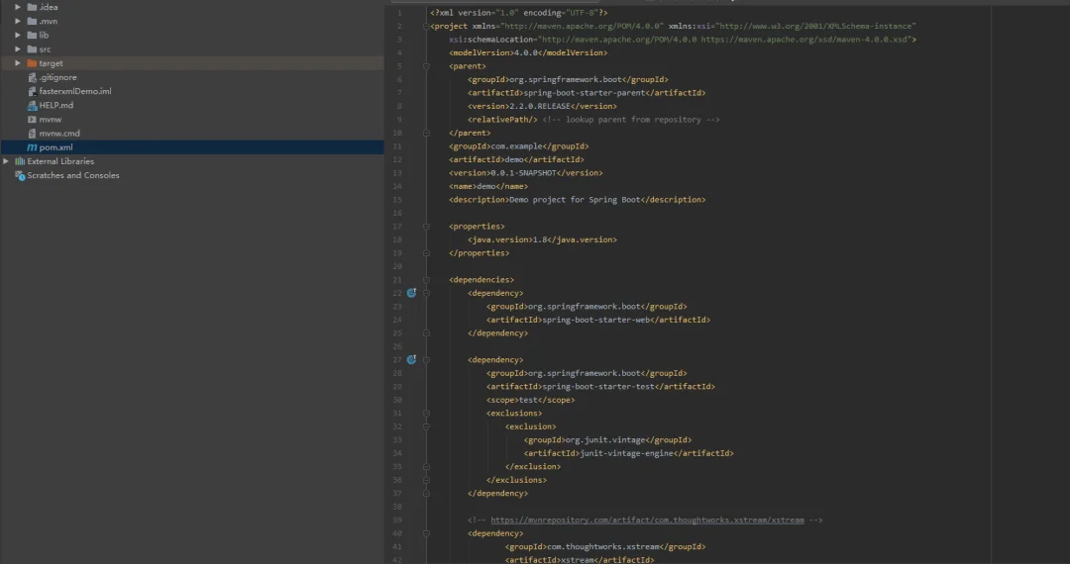
Task: Click the External Libraries bar-chart icon
Action: (20, 161)
